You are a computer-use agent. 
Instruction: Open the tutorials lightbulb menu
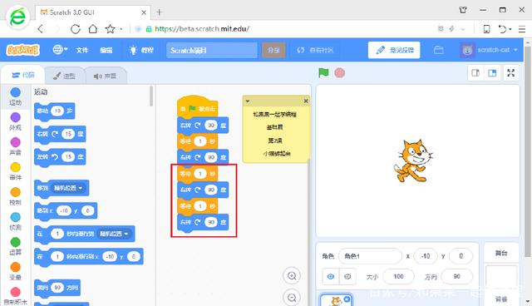point(141,50)
